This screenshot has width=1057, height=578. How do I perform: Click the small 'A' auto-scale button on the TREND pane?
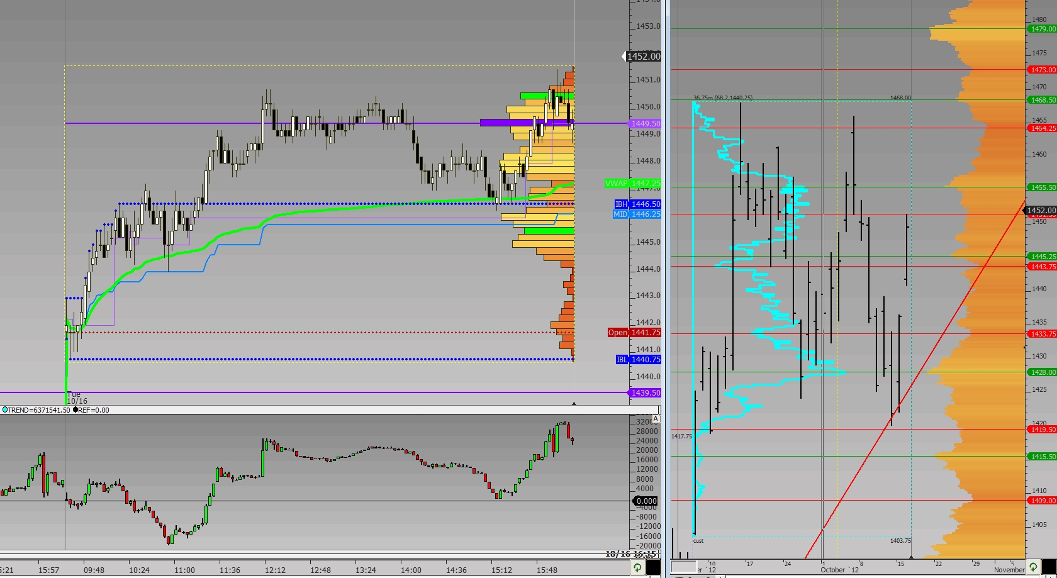click(656, 419)
